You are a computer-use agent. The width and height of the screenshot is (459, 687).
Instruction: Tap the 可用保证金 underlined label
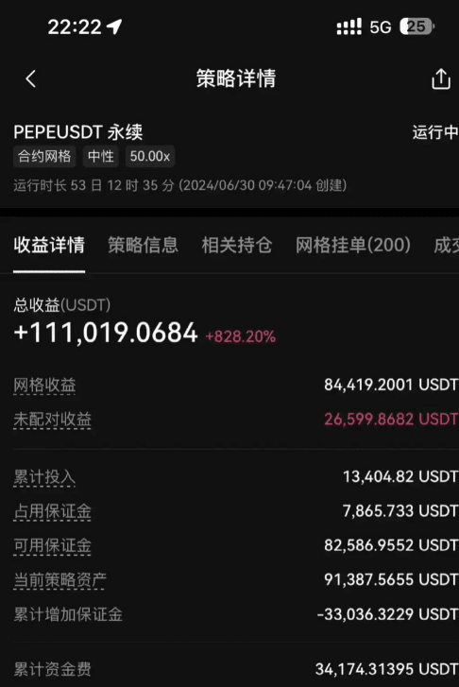52,545
